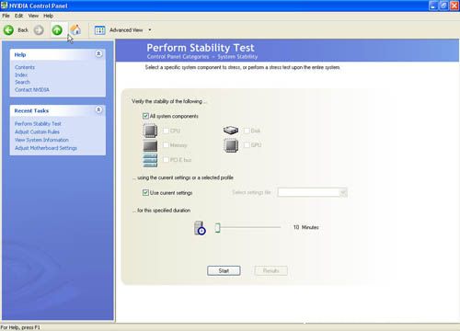This screenshot has width=460, height=331.
Task: Toggle the Memory checkbox
Action: (x=166, y=145)
